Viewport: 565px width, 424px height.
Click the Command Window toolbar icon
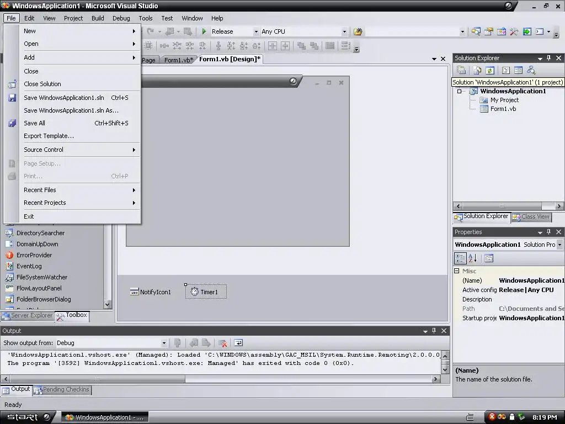pos(540,31)
